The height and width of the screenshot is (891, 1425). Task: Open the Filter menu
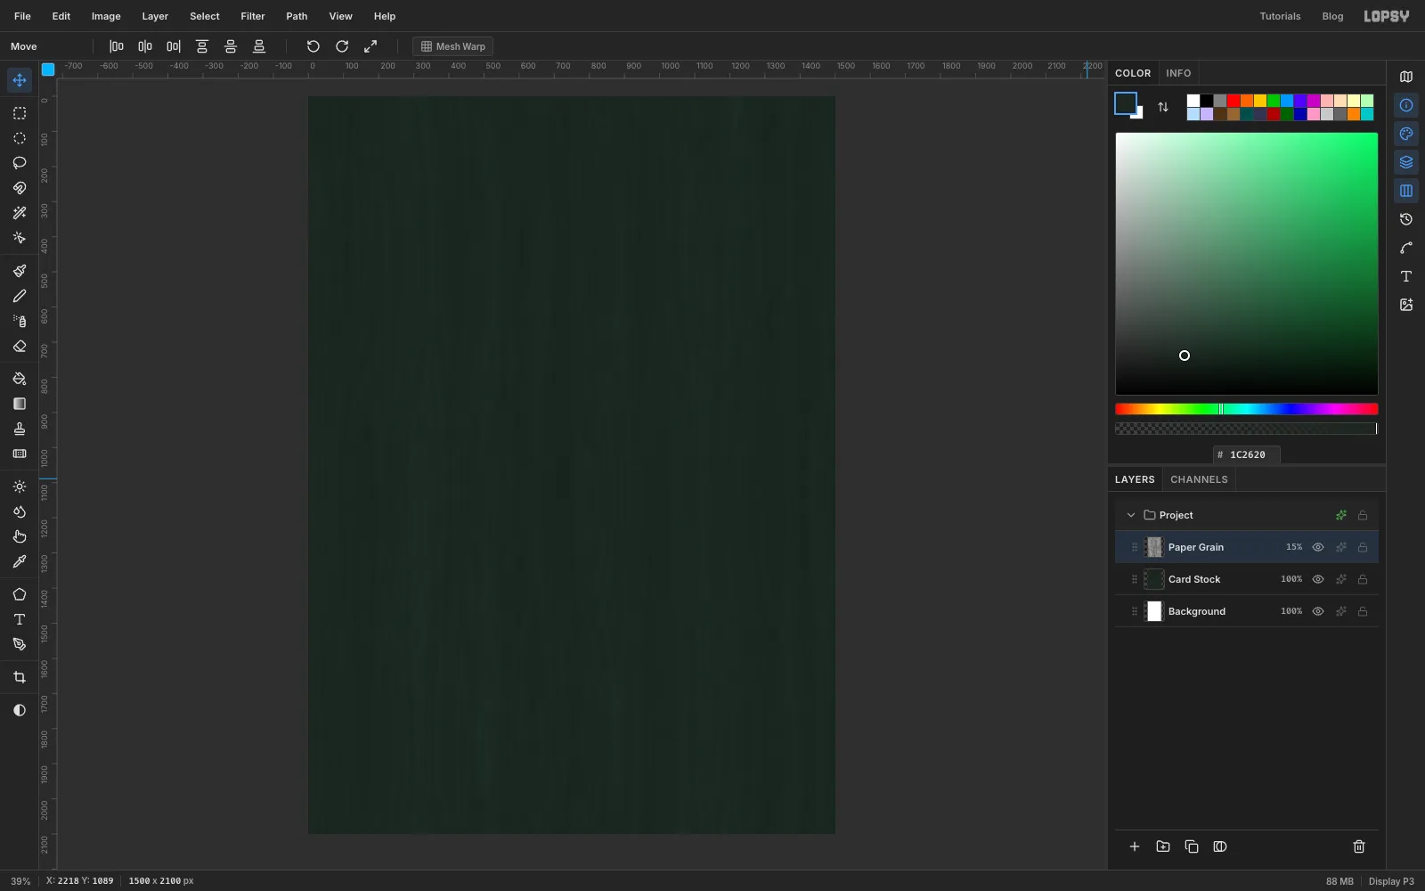click(x=253, y=16)
